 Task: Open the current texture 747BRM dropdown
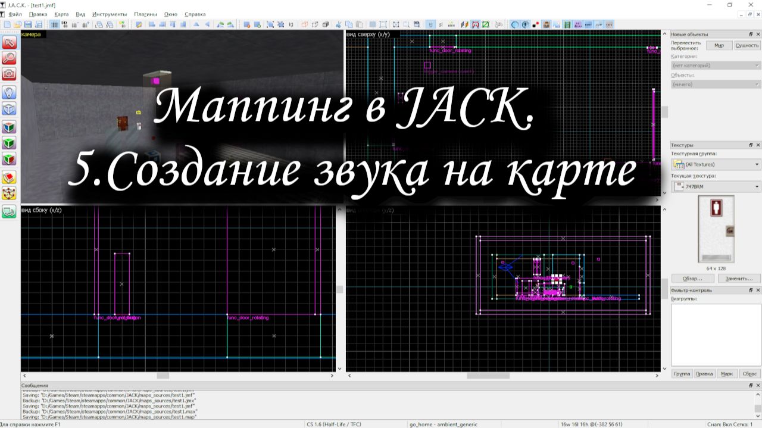click(x=716, y=187)
